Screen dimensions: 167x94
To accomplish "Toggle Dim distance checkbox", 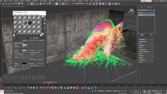I will click(30, 54).
